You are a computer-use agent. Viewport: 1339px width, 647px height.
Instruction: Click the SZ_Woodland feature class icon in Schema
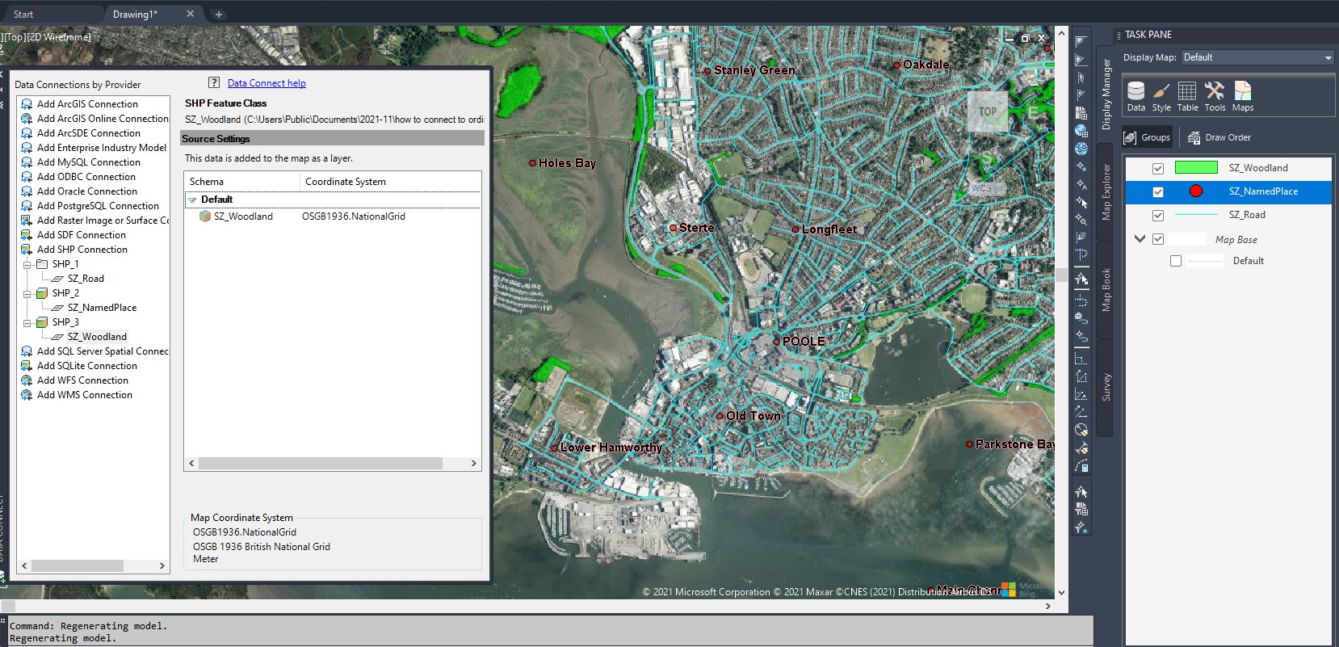(x=205, y=216)
